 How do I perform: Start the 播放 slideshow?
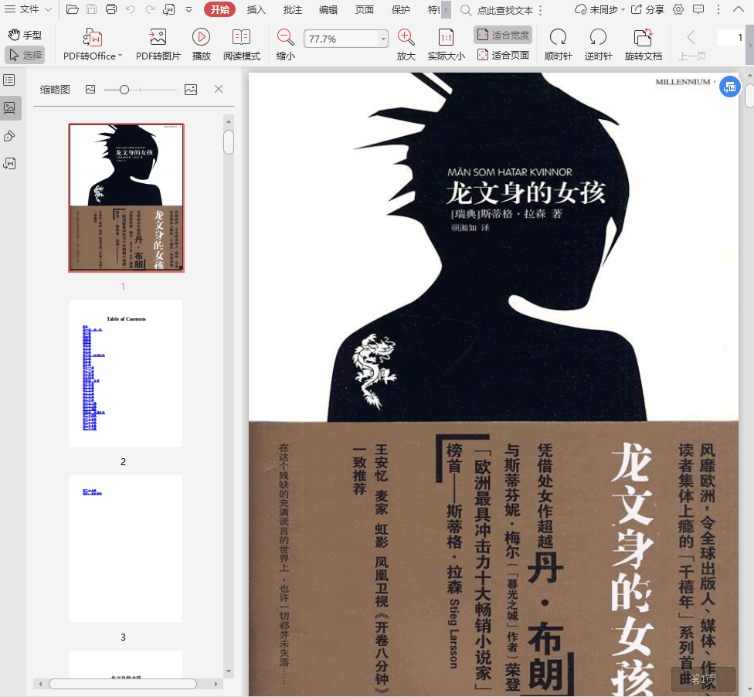pyautogui.click(x=201, y=44)
